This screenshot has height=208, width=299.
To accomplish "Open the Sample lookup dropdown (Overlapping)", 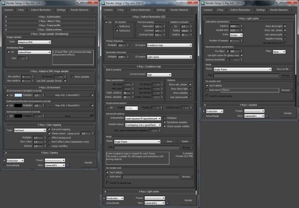I will (143, 125).
